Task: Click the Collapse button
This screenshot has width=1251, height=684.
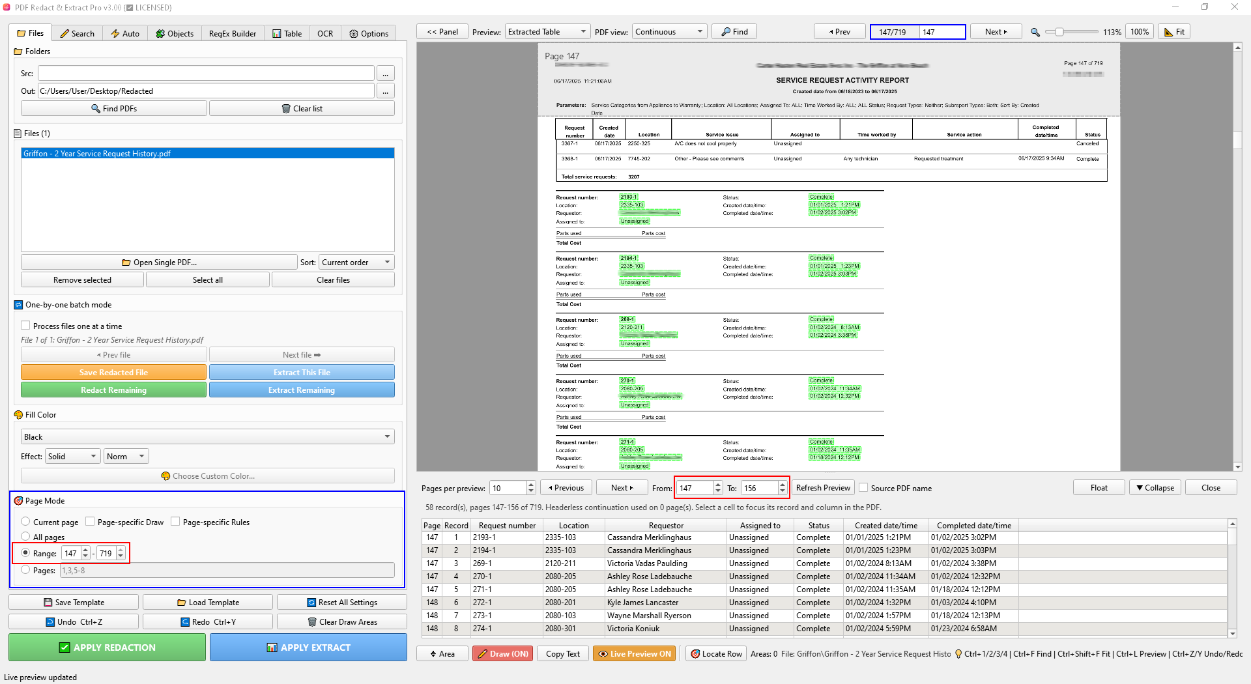Action: 1155,488
